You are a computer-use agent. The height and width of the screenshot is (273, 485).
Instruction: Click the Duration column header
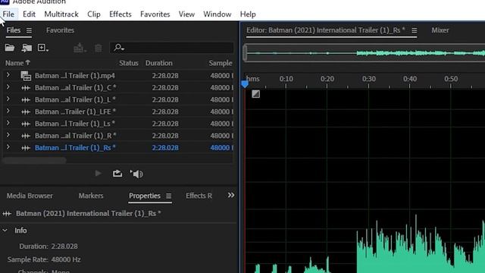(159, 63)
